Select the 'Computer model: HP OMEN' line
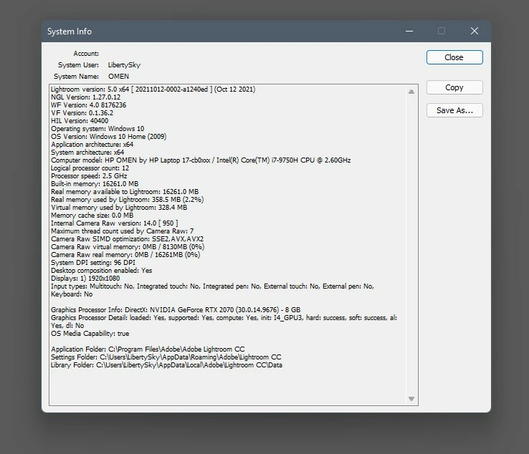The height and width of the screenshot is (454, 529). 201,160
